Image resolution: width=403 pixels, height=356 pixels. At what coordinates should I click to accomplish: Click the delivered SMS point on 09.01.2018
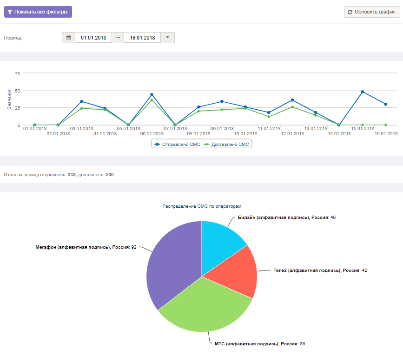click(x=222, y=110)
